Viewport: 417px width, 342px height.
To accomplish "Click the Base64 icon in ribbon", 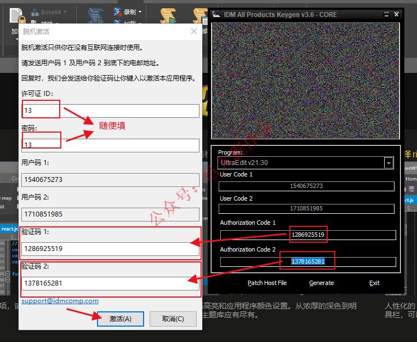I will [x=35, y=12].
